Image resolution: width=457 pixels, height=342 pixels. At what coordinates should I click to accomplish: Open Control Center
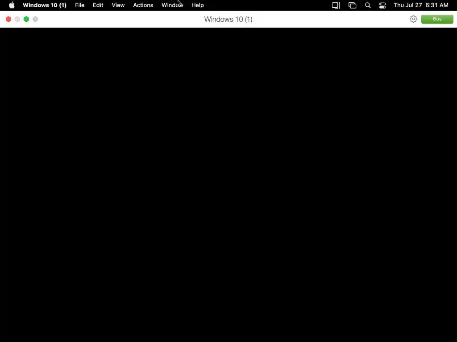[382, 5]
